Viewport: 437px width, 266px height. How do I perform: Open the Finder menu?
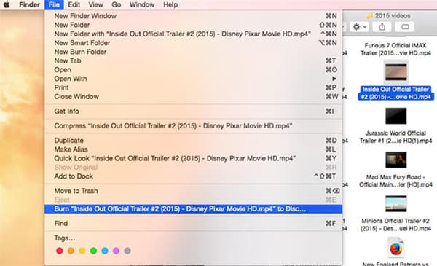pos(30,5)
